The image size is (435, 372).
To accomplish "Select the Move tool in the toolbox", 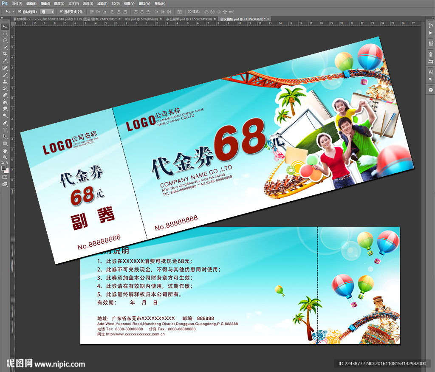I will pyautogui.click(x=5, y=27).
